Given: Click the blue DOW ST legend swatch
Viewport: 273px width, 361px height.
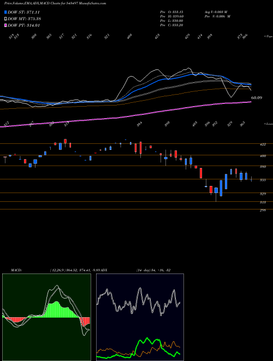Looking at the screenshot, I should pos(5,12).
